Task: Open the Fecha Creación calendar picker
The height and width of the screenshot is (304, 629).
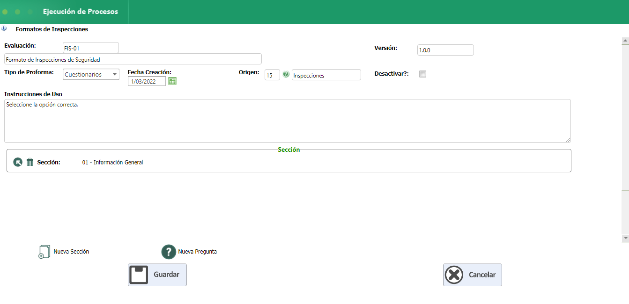Action: 172,81
